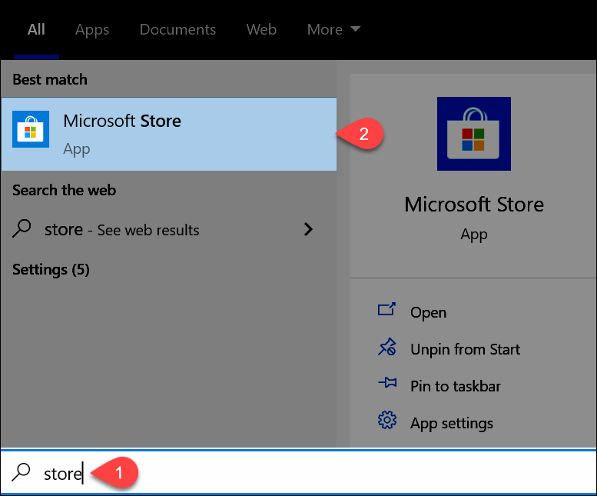This screenshot has height=496, width=597.
Task: Click the magnifier icon beside web result
Action: coord(22,228)
